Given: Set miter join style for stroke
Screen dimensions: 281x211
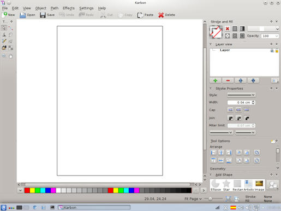Looking at the screenshot, I should (230, 118).
